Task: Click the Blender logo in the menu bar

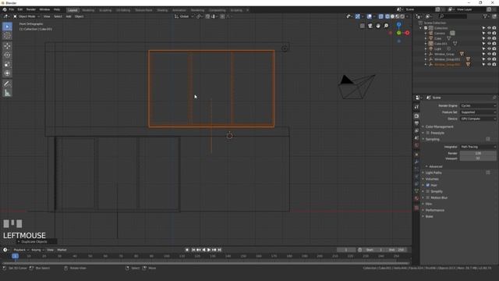Action: [5, 9]
